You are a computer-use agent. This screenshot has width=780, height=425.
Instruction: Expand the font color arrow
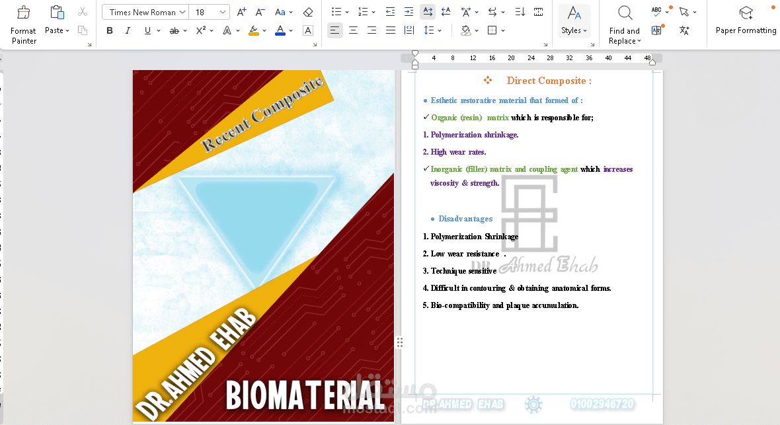coord(291,30)
